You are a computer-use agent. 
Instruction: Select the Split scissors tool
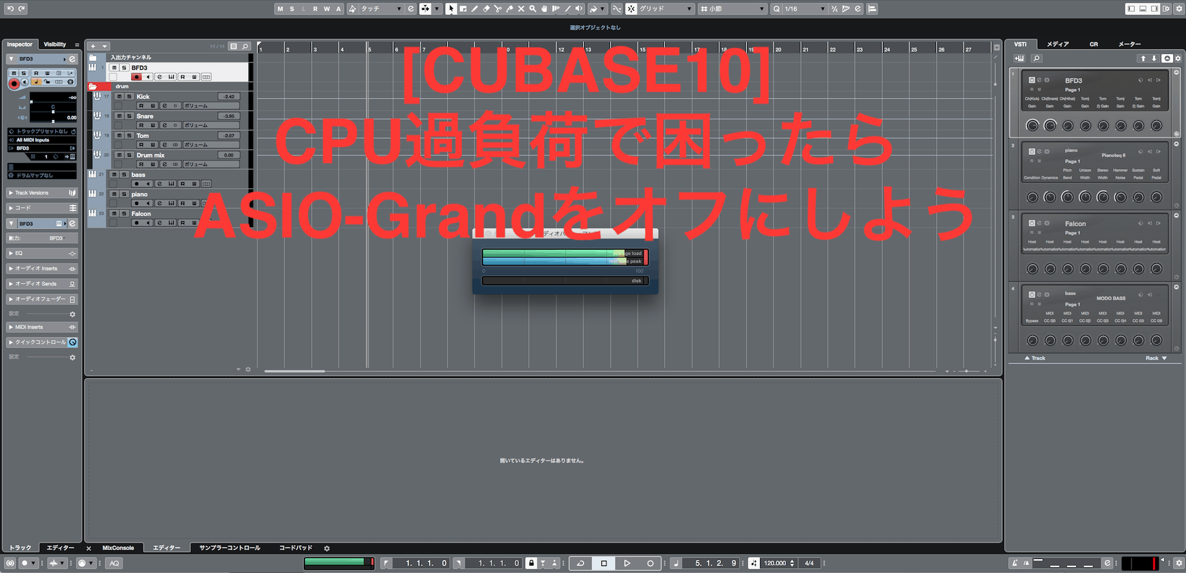click(498, 9)
